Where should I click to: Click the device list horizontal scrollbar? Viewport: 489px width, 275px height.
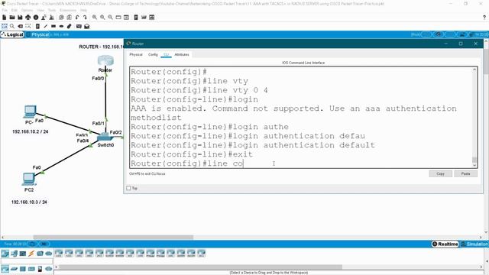point(200,267)
